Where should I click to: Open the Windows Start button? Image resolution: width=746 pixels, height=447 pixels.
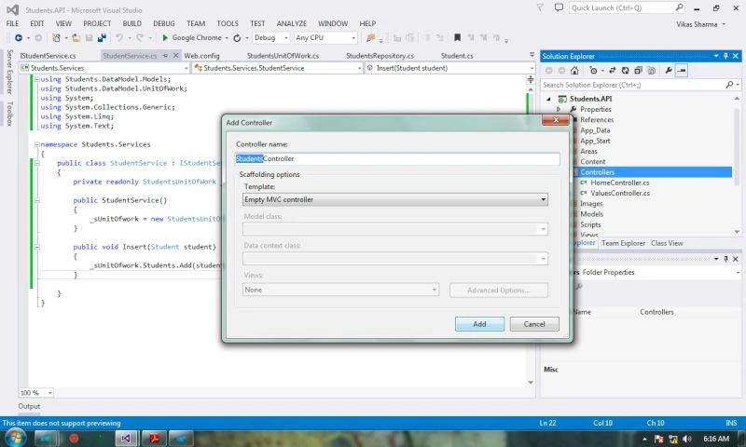click(x=15, y=438)
